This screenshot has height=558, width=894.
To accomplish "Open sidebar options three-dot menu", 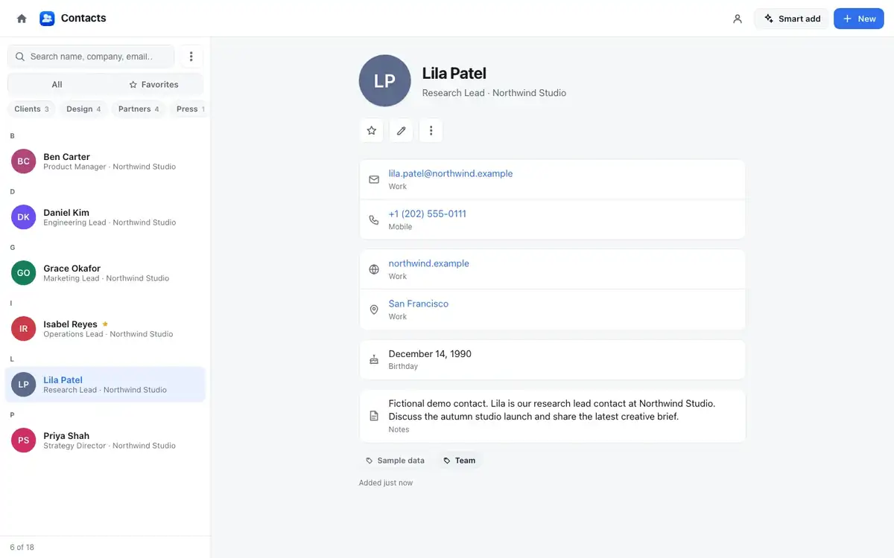I will 191,57.
